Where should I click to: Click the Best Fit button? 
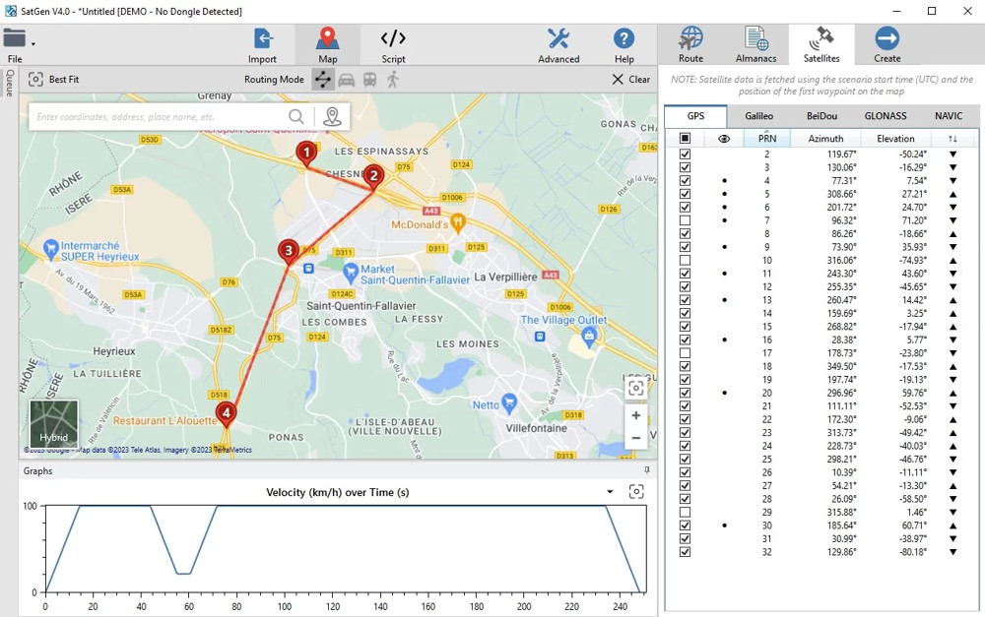(53, 79)
